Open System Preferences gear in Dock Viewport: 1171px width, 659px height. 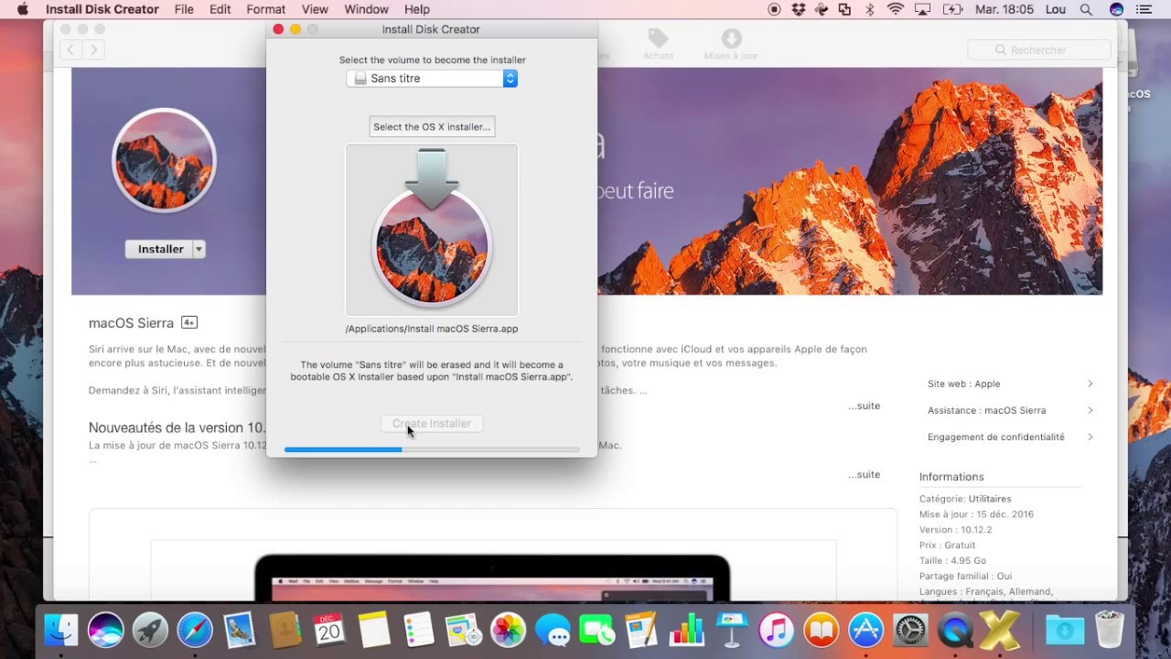point(910,630)
